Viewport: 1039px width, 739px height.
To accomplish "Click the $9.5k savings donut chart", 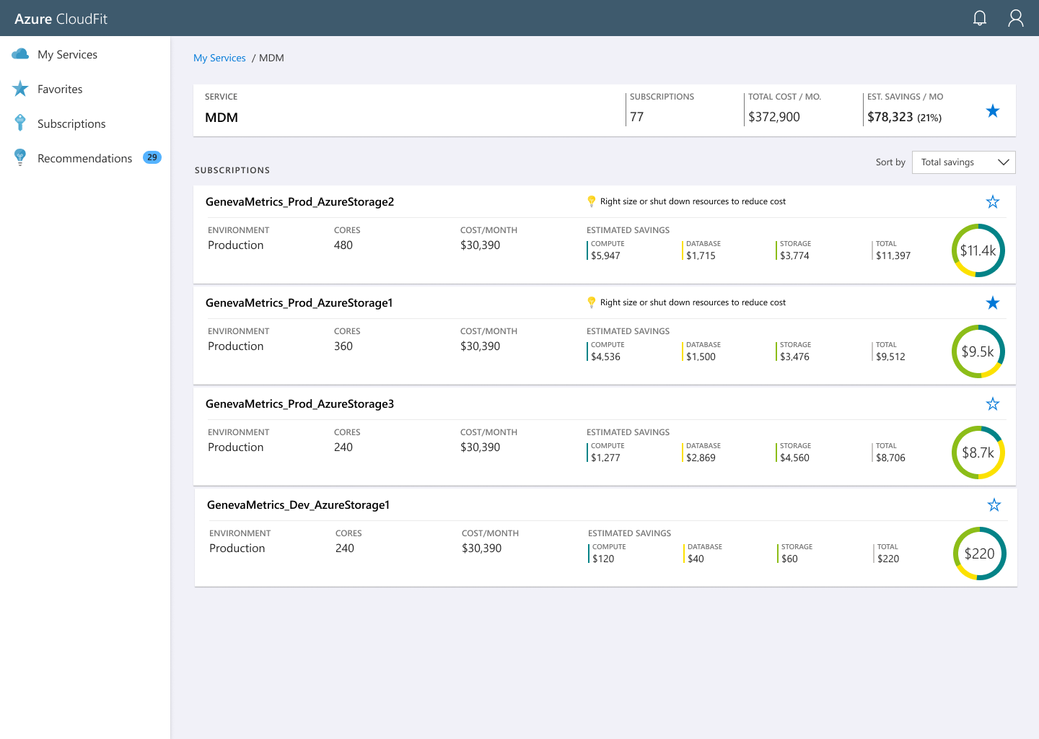I will coord(978,351).
